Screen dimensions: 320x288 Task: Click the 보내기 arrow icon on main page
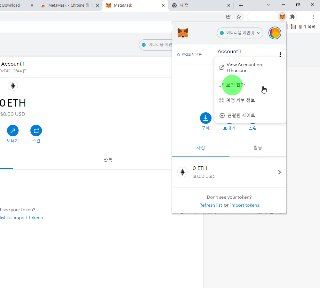(13, 131)
